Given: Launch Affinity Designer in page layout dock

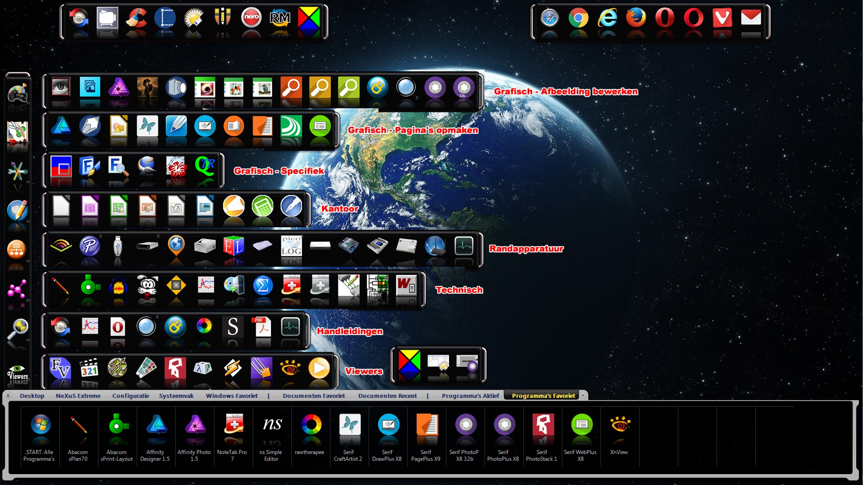Looking at the screenshot, I should [61, 126].
